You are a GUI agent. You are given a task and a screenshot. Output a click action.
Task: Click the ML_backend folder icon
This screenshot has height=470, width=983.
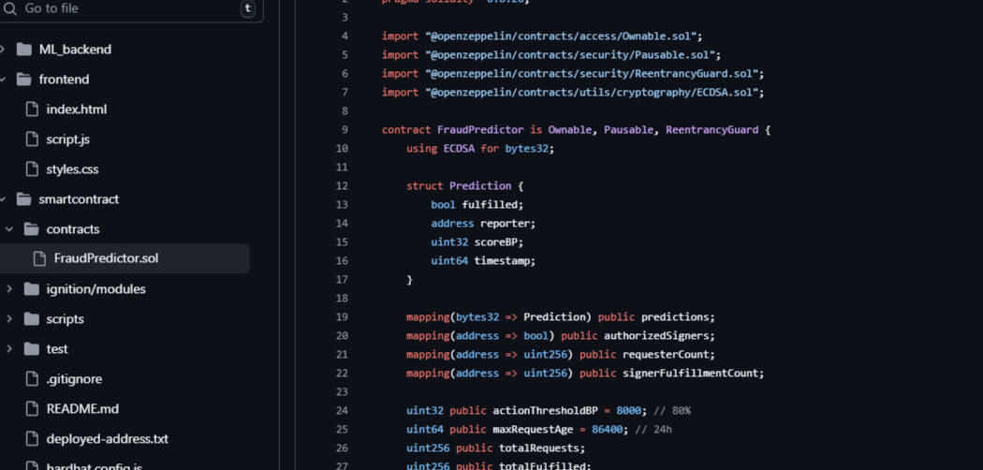click(x=23, y=50)
